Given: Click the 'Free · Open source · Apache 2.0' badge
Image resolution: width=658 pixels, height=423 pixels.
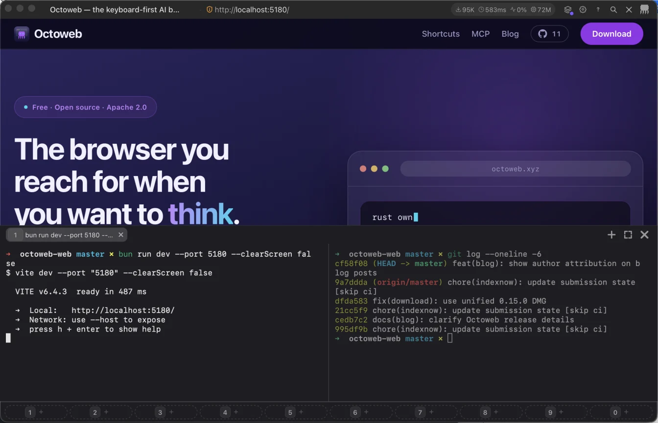Looking at the screenshot, I should pos(85,107).
